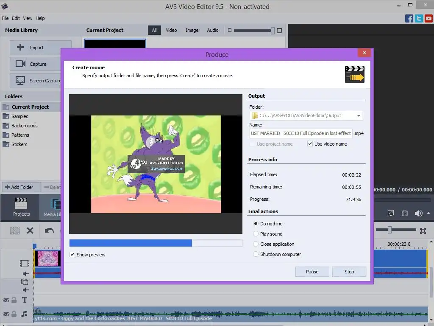Image resolution: width=434 pixels, height=326 pixels.
Task: Switch to the Audio filter tab
Action: coord(213,30)
